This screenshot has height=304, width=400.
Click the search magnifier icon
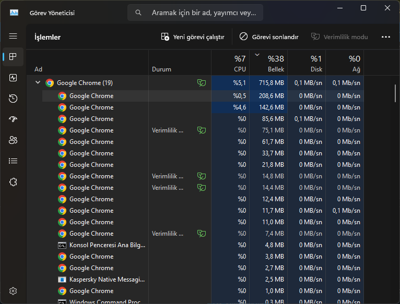(138, 13)
